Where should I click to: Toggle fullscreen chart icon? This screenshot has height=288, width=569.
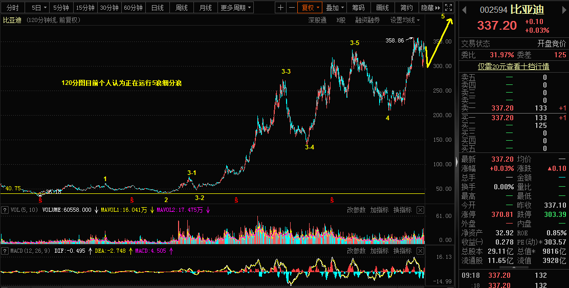click(449, 8)
